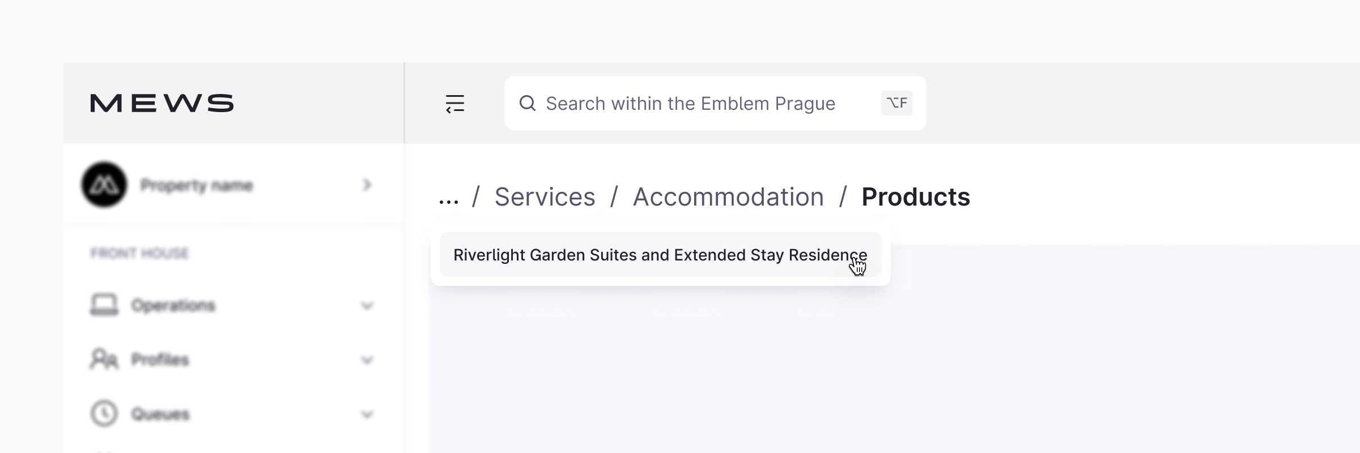Click the Profiles people icon
This screenshot has width=1360, height=453.
(104, 359)
